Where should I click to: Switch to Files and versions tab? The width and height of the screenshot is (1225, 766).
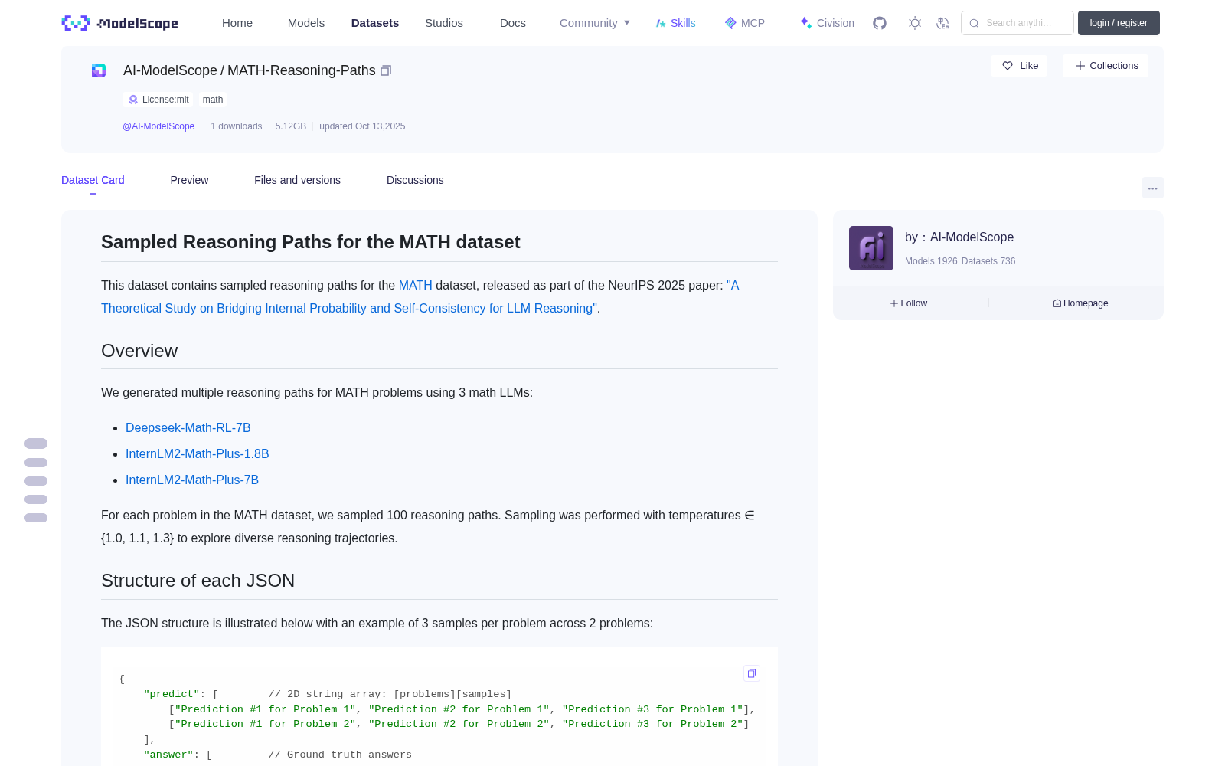point(297,180)
